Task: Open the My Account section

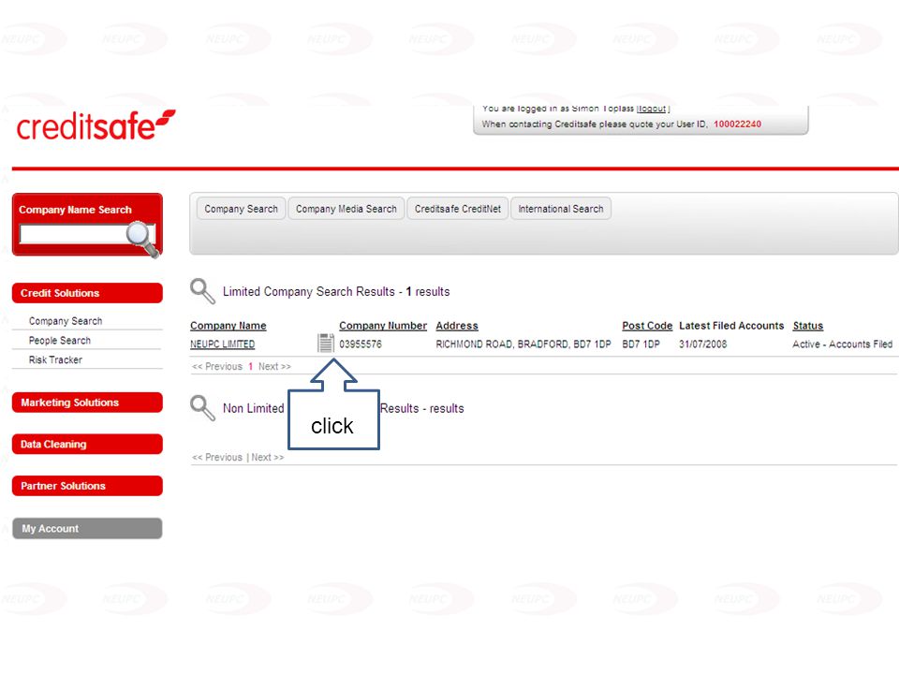Action: coord(87,528)
